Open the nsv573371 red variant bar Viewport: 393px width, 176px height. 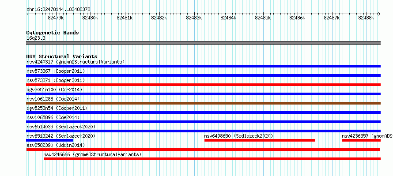coord(203,85)
